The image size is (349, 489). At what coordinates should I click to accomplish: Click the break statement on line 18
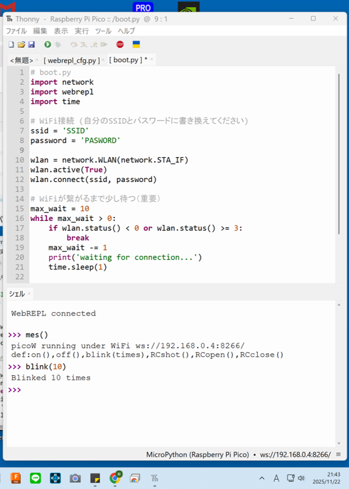pos(78,238)
